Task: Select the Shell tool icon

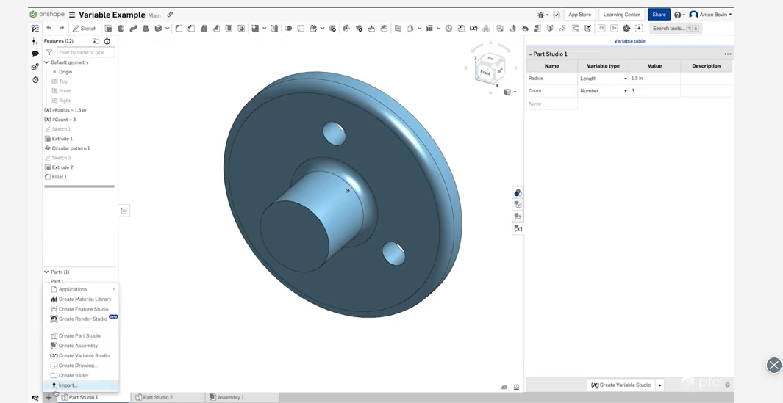Action: click(229, 29)
